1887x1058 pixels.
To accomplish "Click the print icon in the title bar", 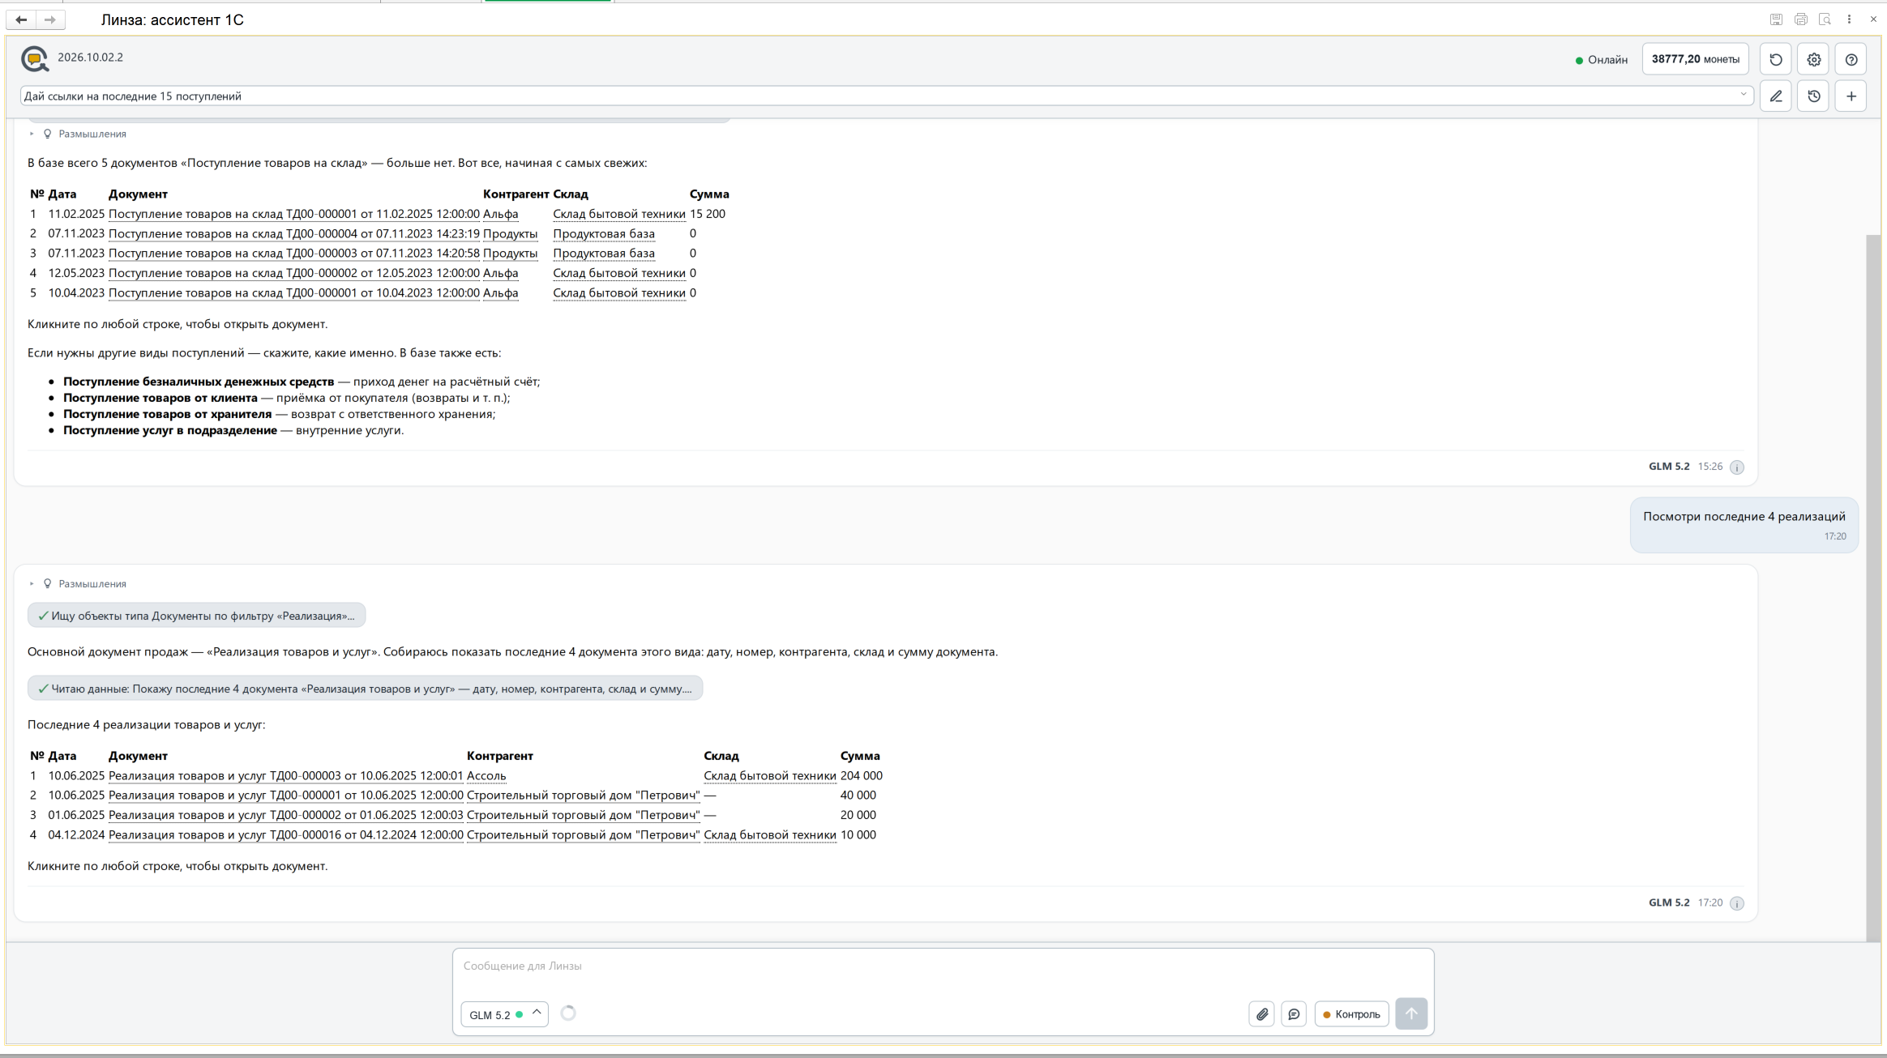I will tap(1800, 19).
